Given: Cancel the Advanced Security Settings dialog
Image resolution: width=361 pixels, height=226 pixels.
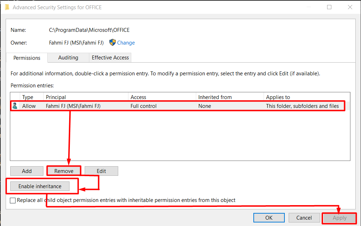Looking at the screenshot, I should [304, 218].
